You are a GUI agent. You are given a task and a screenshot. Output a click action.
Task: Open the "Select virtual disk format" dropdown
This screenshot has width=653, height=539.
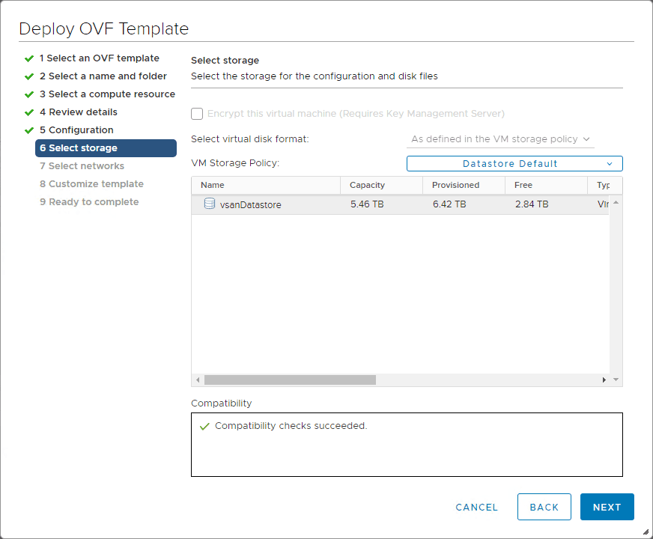click(x=500, y=138)
